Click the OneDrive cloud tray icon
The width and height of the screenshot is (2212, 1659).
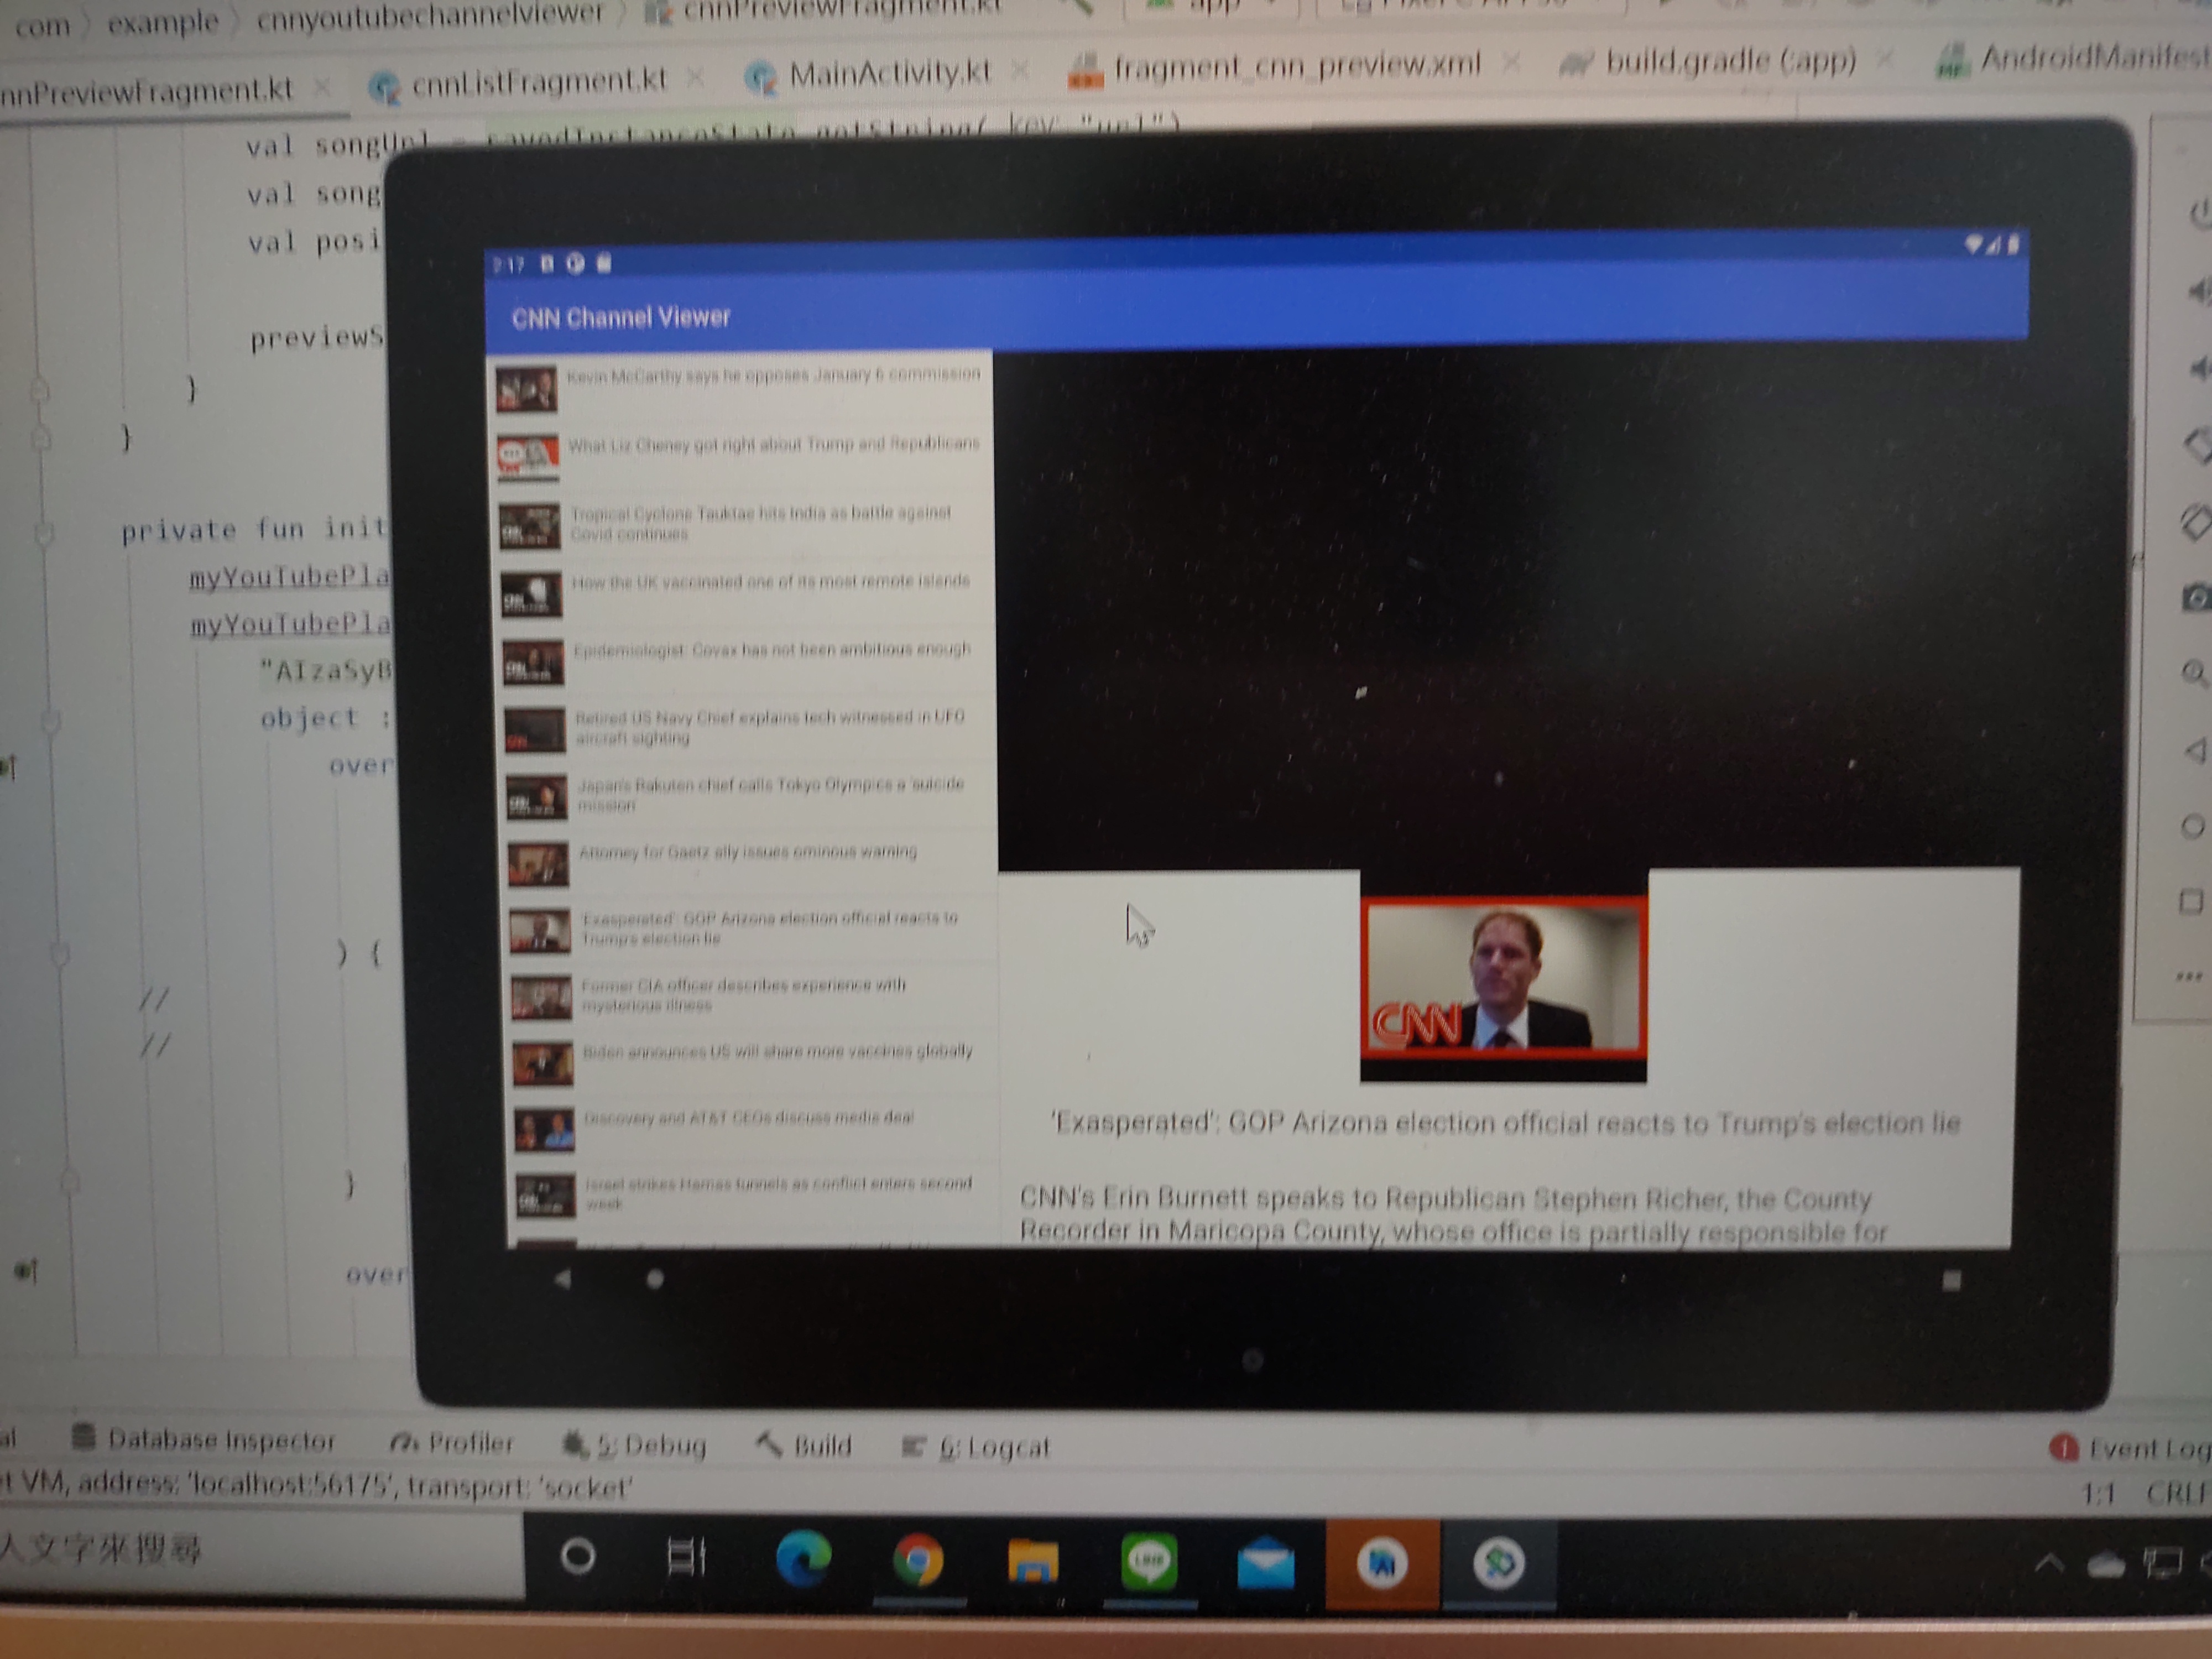[x=2105, y=1565]
